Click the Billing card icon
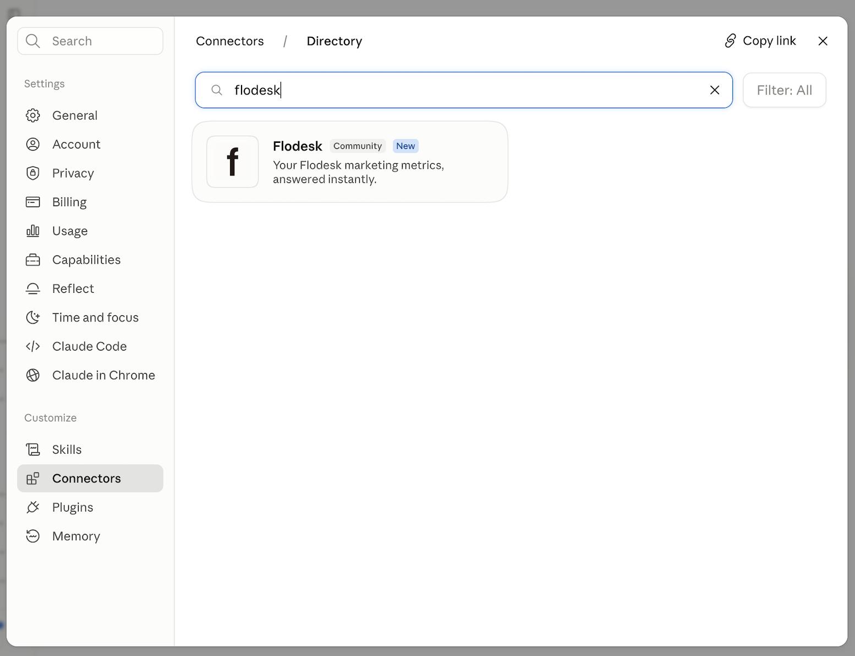The width and height of the screenshot is (855, 656). (x=33, y=202)
